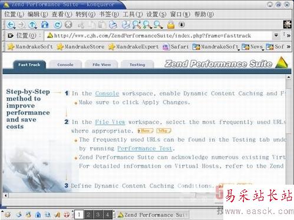
Task: Open the 编辑(E) menu
Action: click(x=37, y=14)
